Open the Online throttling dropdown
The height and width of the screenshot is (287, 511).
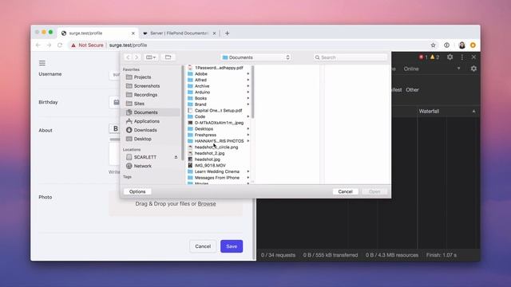tap(432, 69)
